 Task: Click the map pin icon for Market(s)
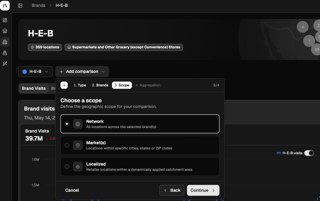point(78,145)
